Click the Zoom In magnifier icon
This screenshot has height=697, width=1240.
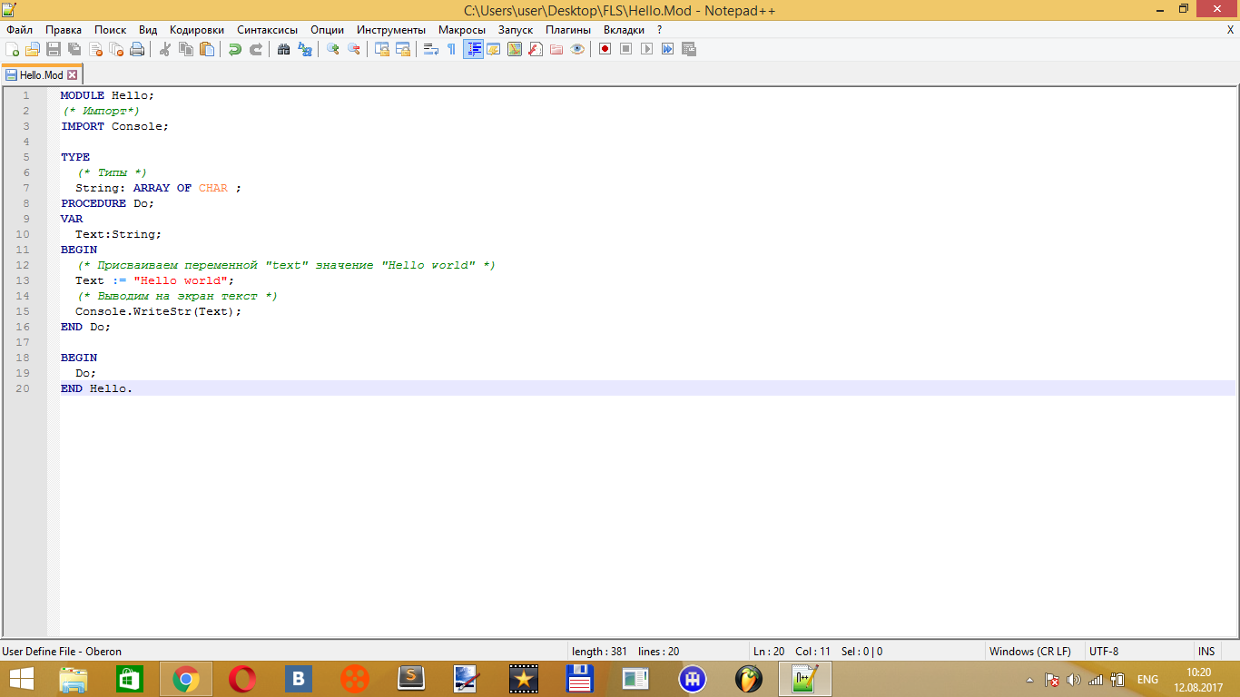333,49
